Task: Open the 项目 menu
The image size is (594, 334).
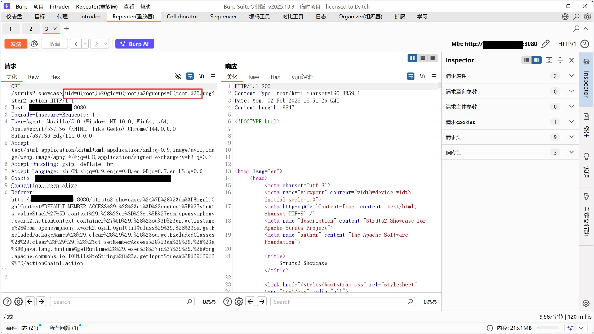Action: [39, 6]
